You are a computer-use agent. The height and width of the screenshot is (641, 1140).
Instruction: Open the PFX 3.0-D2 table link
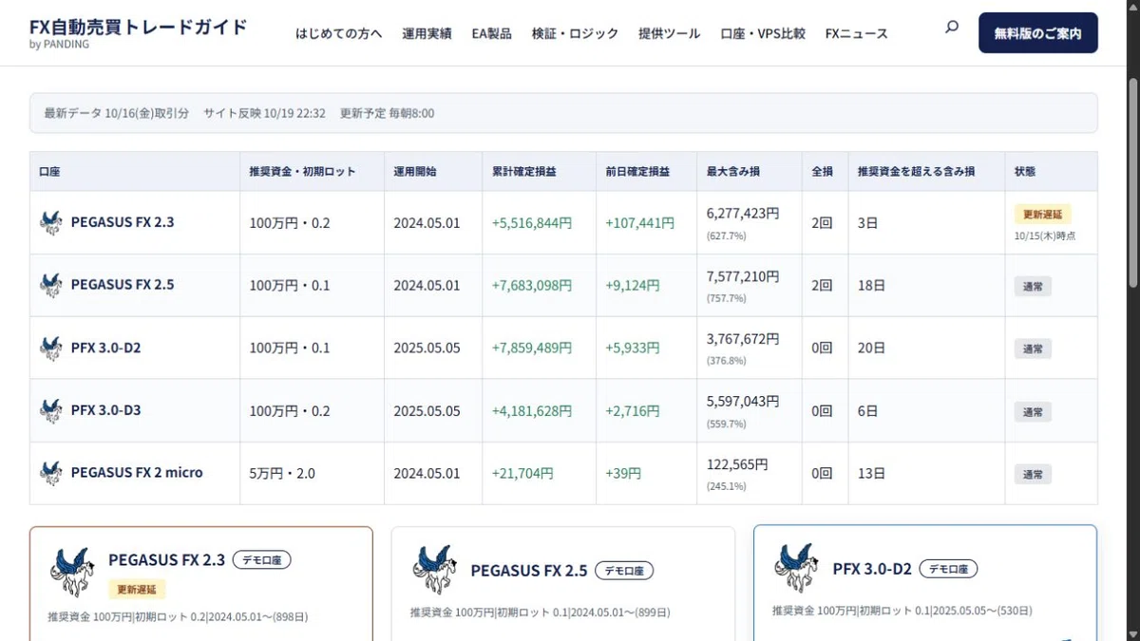tap(105, 348)
